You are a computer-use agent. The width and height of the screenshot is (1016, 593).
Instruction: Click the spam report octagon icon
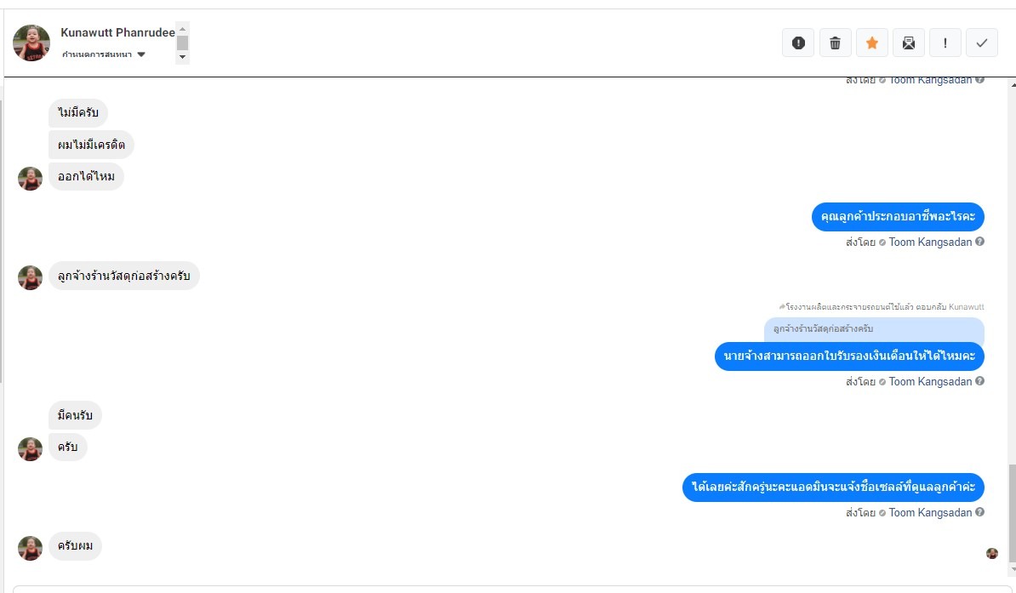tap(798, 43)
